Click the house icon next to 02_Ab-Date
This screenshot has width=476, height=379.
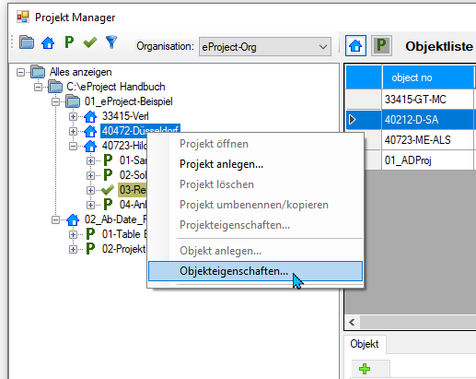point(73,219)
